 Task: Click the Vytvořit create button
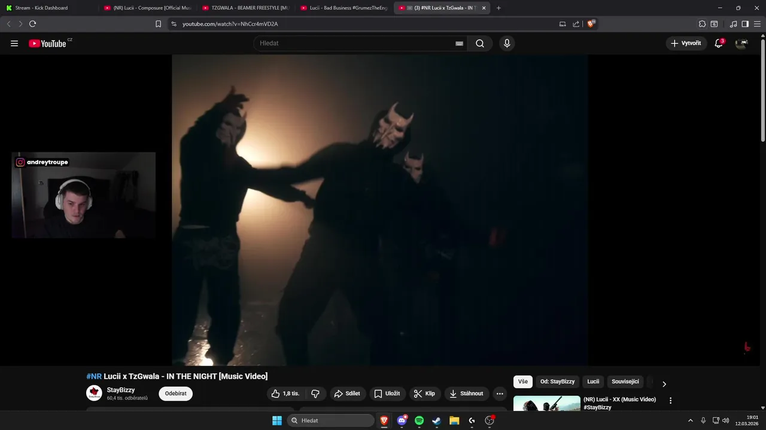coord(686,44)
